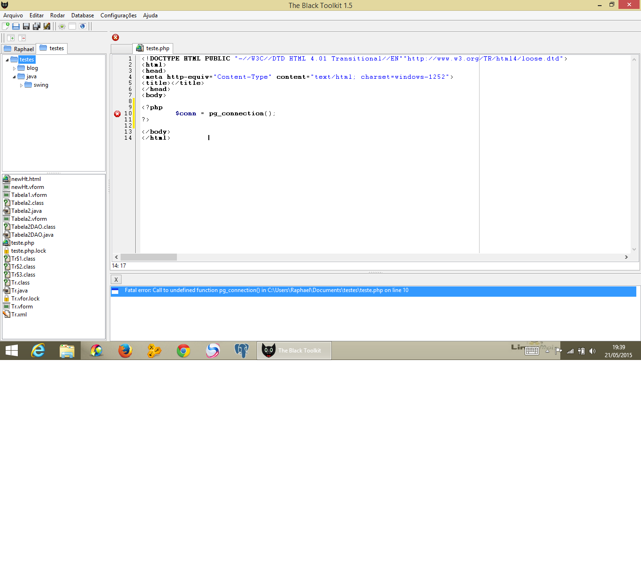641x570 pixels.
Task: Switch to the Raphael workspace tab
Action: [x=19, y=48]
